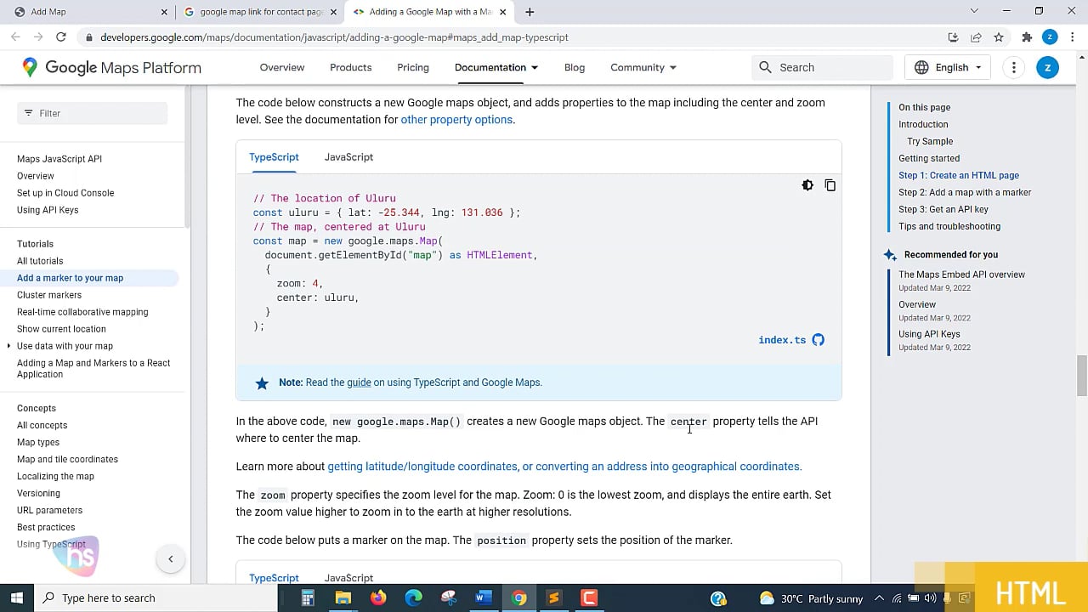
Task: Share this page icon in address bar
Action: pyautogui.click(x=976, y=37)
